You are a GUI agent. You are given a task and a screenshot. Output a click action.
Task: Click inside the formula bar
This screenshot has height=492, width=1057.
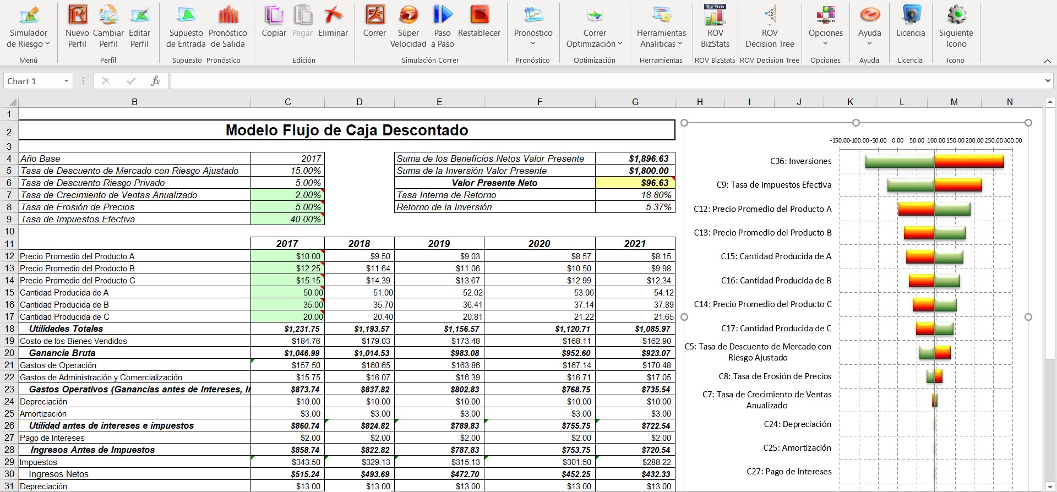coord(606,81)
